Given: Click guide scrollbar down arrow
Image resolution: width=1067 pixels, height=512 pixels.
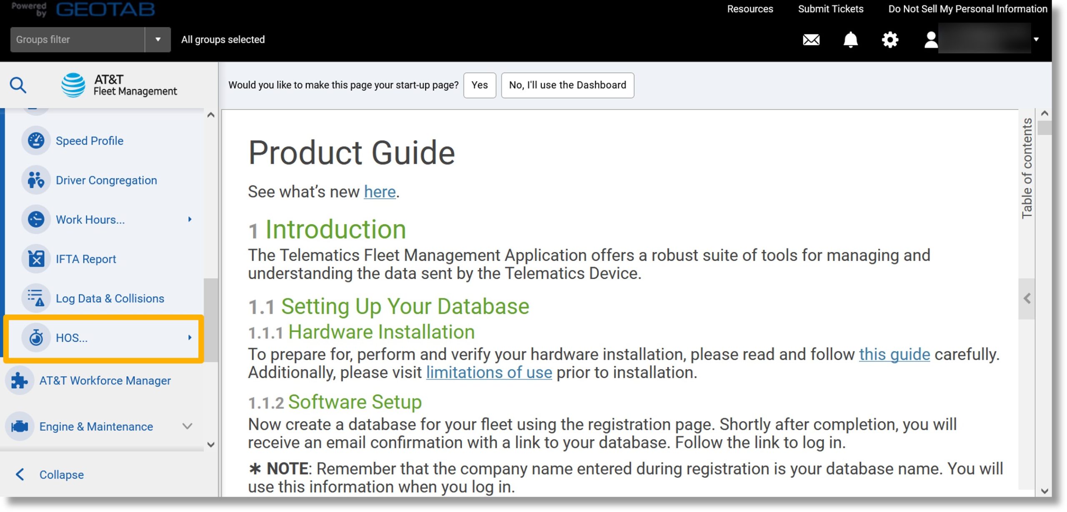Looking at the screenshot, I should coord(1044,491).
